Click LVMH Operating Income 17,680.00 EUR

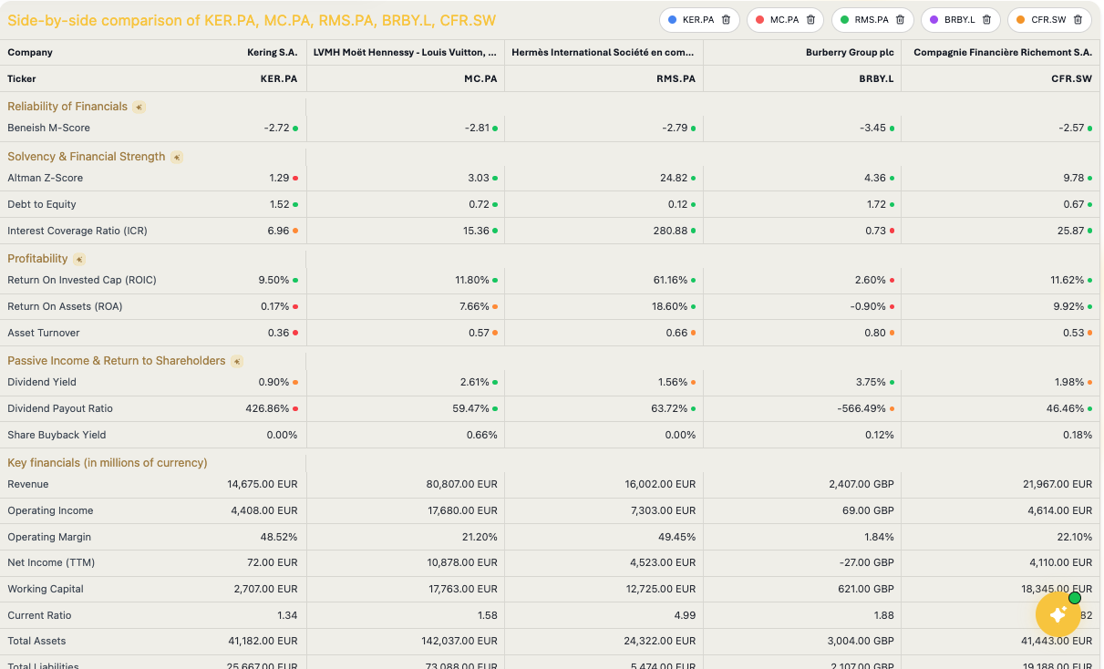coord(462,510)
